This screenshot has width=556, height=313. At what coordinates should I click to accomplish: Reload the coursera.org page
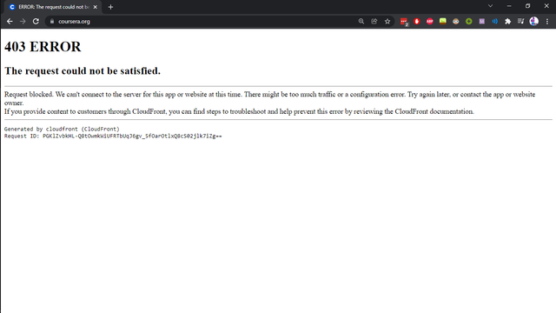click(x=36, y=21)
